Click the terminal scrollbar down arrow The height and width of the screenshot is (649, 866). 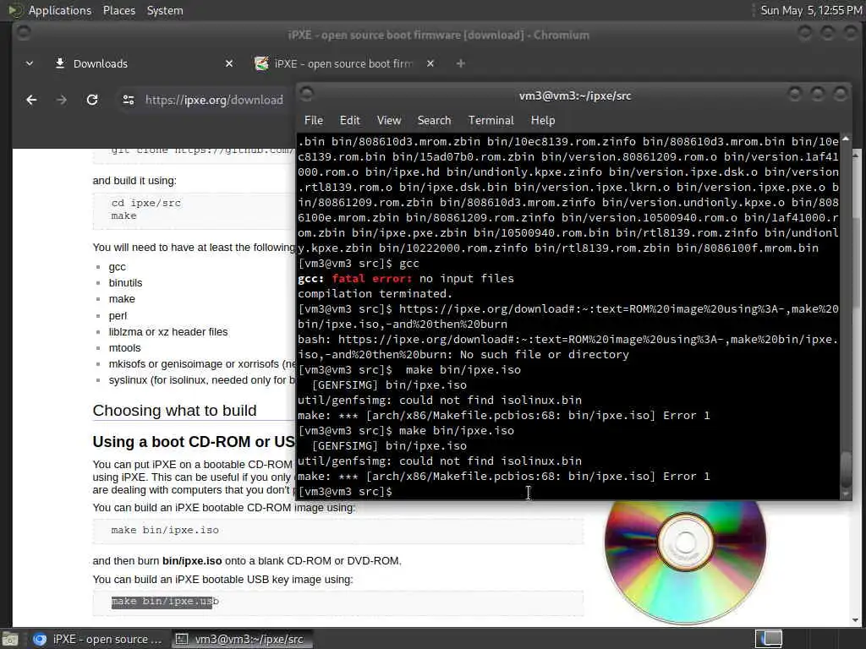coord(846,495)
